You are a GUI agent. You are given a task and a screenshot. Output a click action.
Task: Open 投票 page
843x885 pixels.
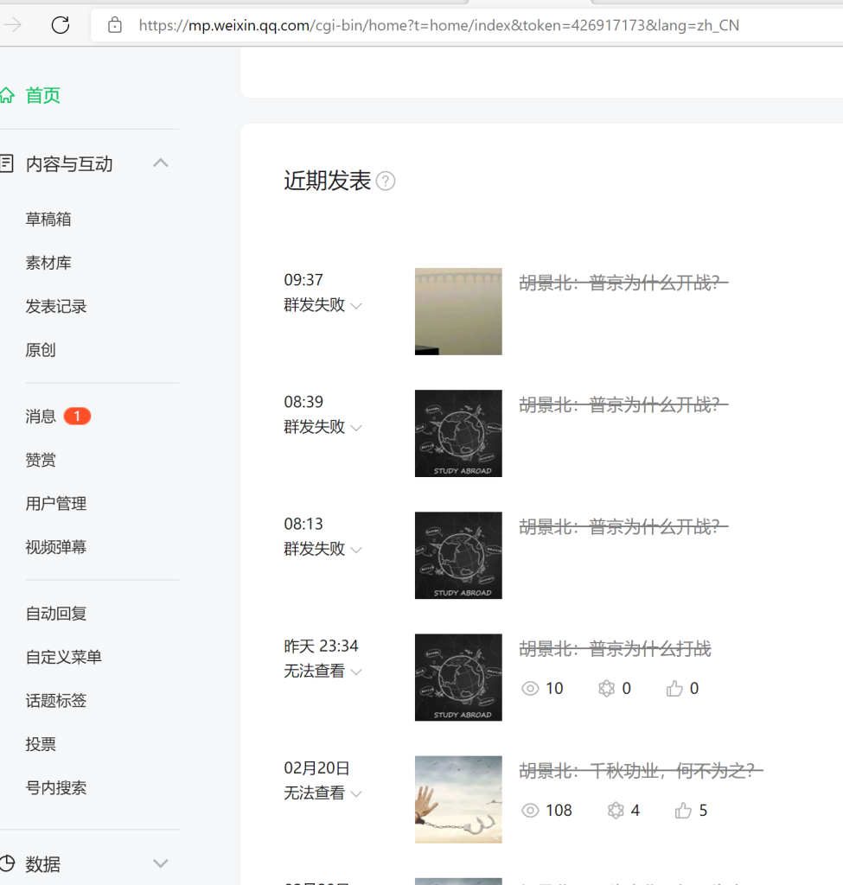41,744
